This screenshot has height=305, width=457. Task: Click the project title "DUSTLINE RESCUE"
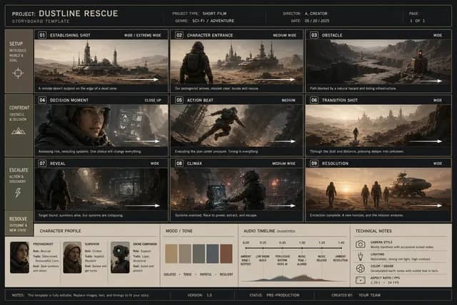pyautogui.click(x=79, y=14)
